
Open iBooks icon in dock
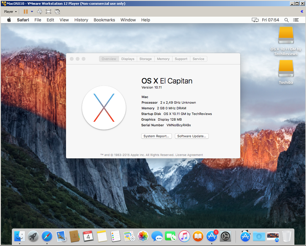point(198,236)
